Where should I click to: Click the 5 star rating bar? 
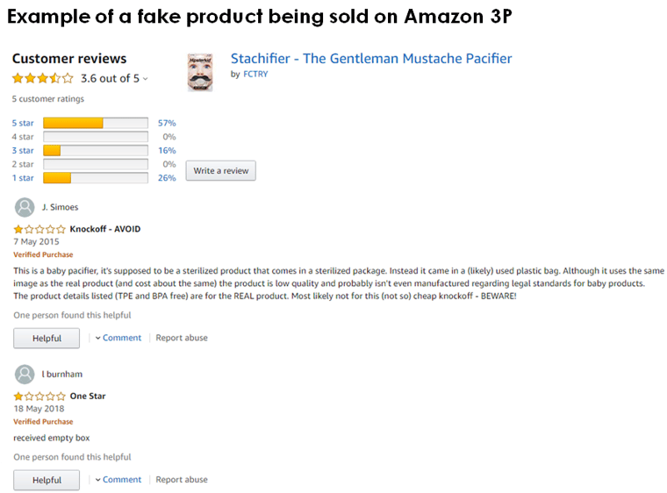[96, 123]
